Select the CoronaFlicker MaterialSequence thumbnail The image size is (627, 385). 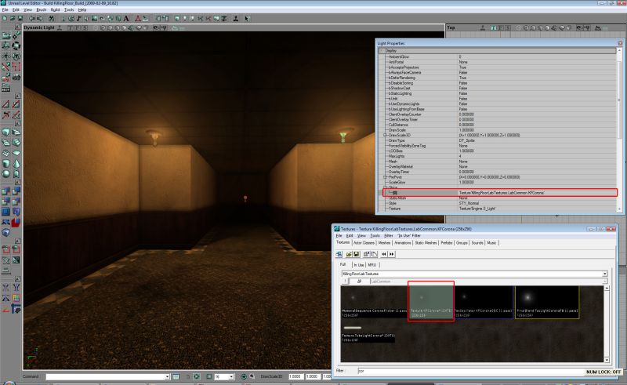click(x=374, y=302)
